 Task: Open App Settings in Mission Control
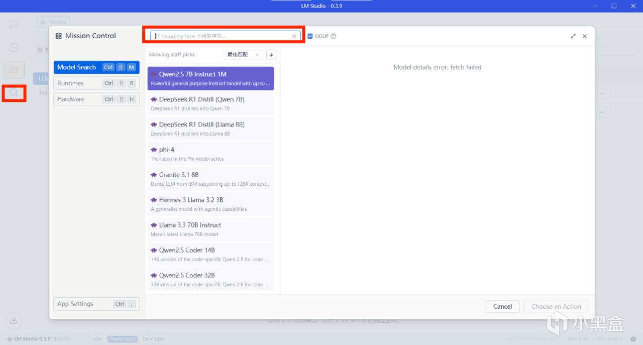(x=96, y=304)
